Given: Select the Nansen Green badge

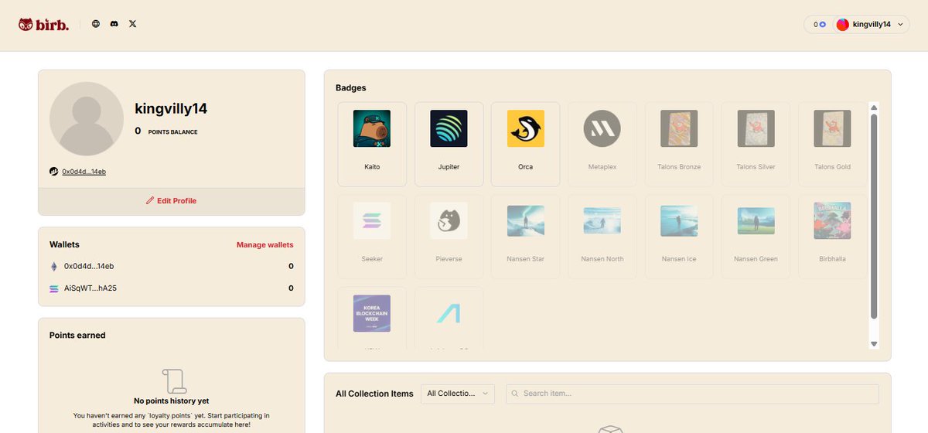Looking at the screenshot, I should tap(756, 237).
